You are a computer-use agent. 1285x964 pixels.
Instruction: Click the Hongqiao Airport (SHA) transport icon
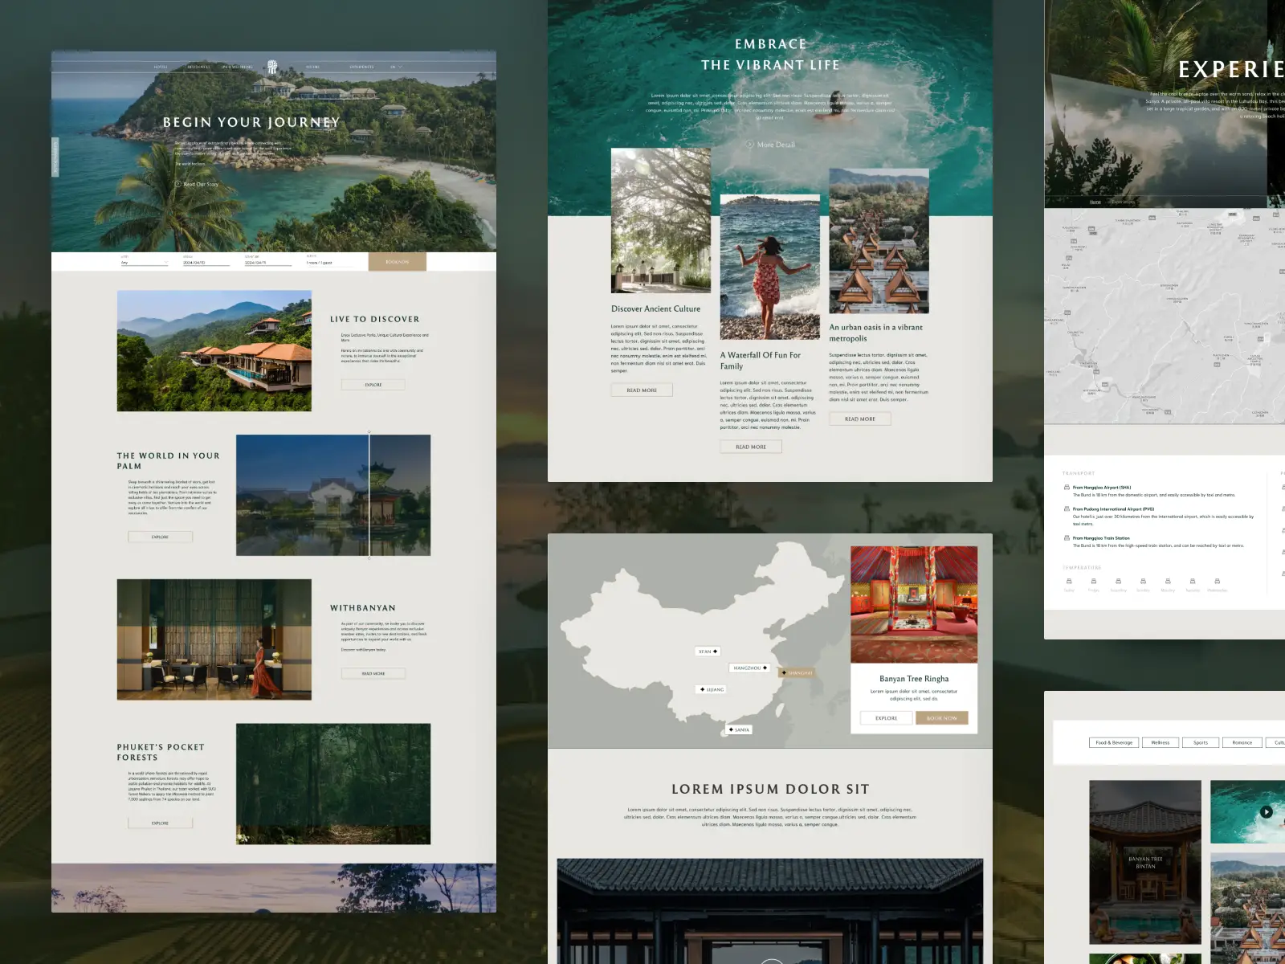pyautogui.click(x=1067, y=488)
